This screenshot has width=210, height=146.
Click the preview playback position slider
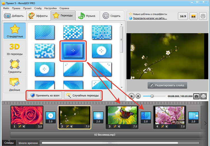(x=152, y=96)
